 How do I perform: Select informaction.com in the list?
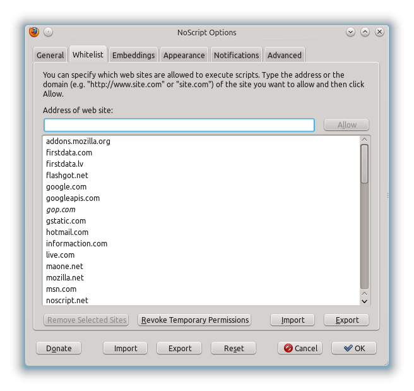click(201, 244)
